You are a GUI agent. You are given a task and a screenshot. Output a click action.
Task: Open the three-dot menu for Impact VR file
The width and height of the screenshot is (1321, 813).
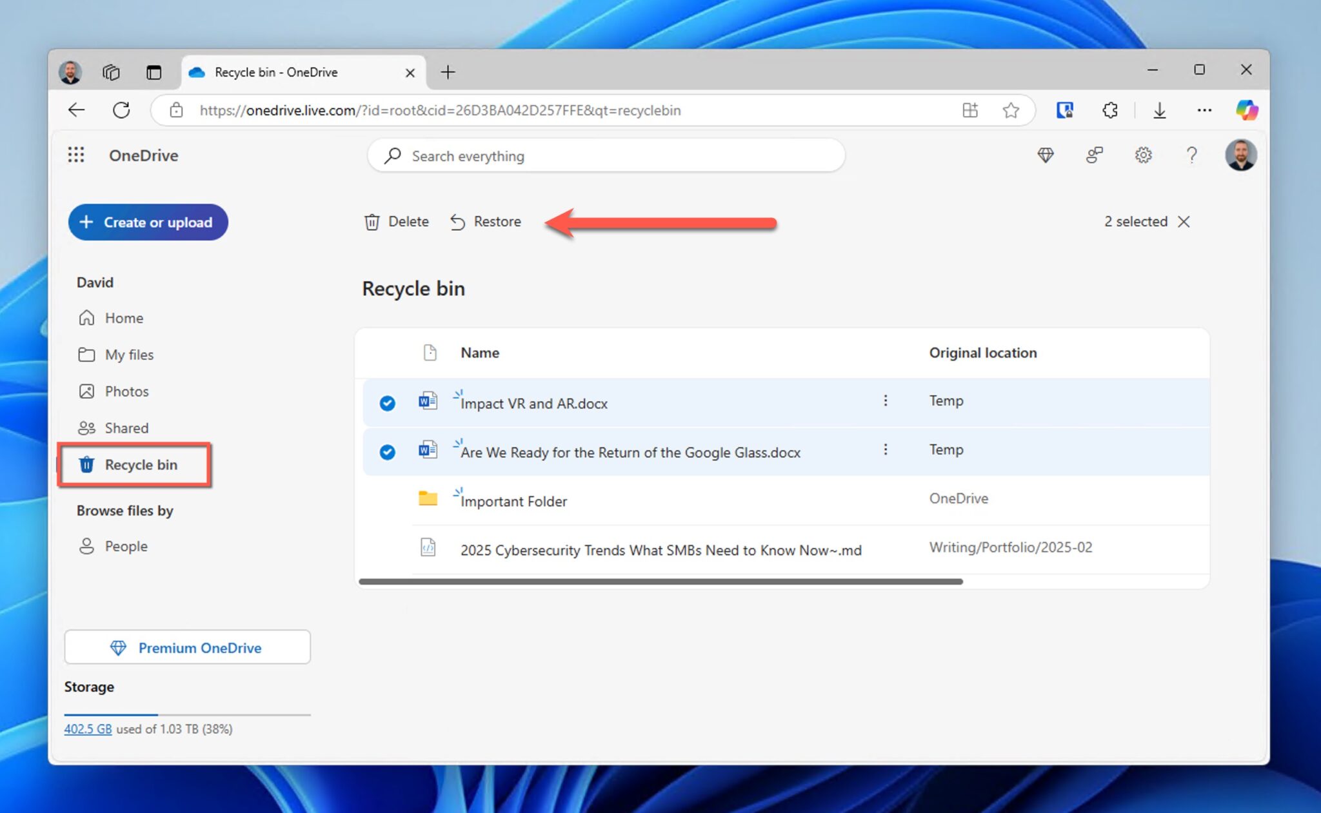coord(886,400)
